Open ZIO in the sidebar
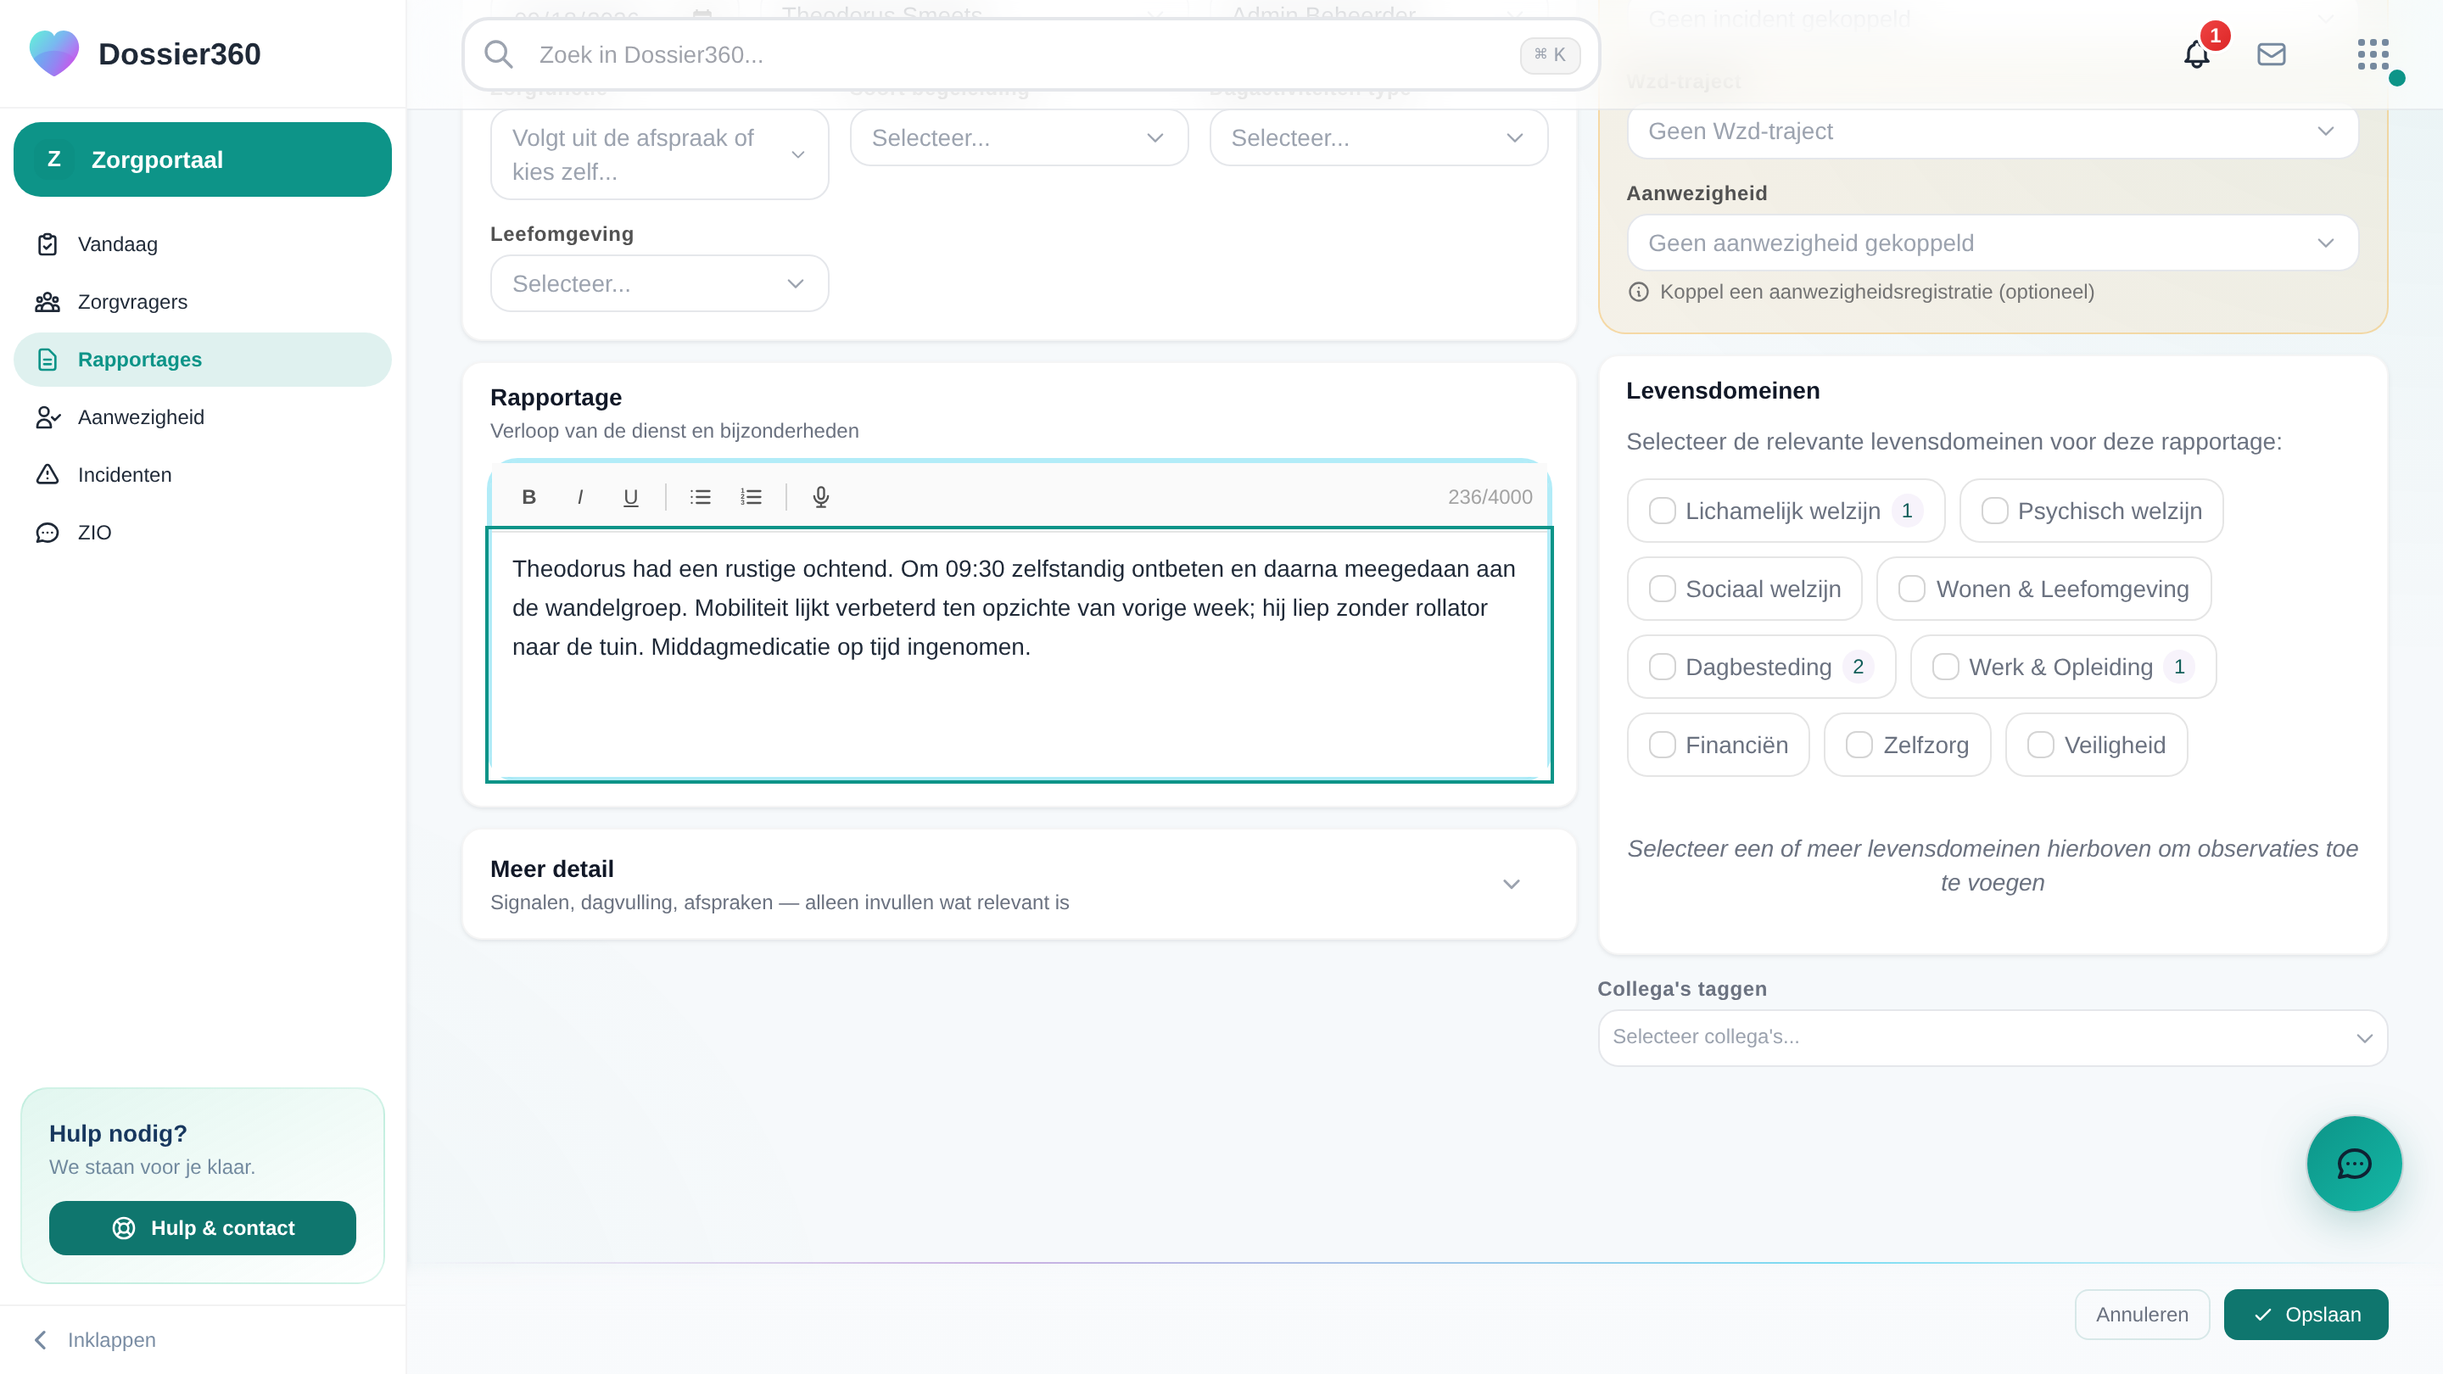Screen dimensions: 2443x1374 pyautogui.click(x=202, y=532)
